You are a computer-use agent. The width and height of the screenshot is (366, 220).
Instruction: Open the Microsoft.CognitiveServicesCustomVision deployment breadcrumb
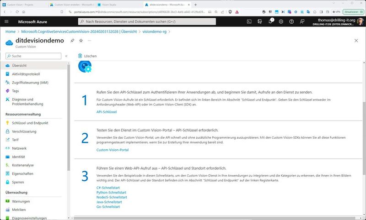[x=79, y=31]
